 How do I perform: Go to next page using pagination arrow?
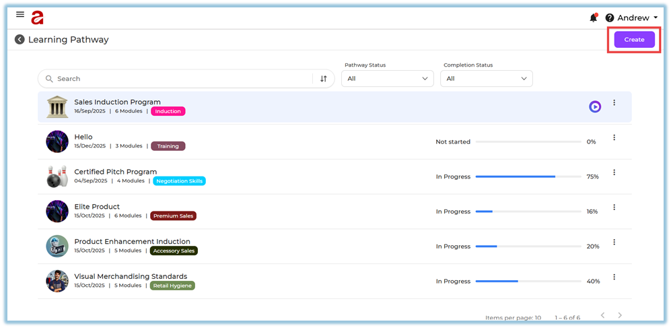pyautogui.click(x=620, y=315)
